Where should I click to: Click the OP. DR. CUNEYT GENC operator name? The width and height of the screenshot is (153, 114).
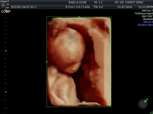click(129, 2)
